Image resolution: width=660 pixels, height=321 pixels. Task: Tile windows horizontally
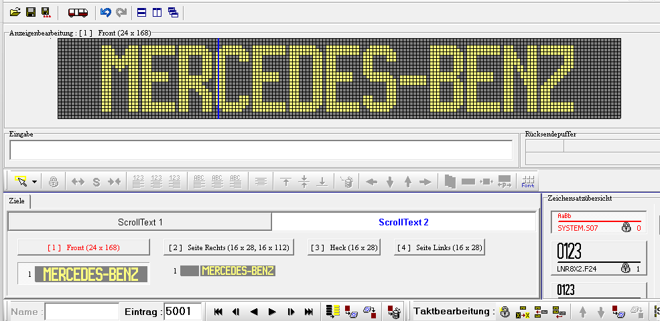tap(142, 13)
